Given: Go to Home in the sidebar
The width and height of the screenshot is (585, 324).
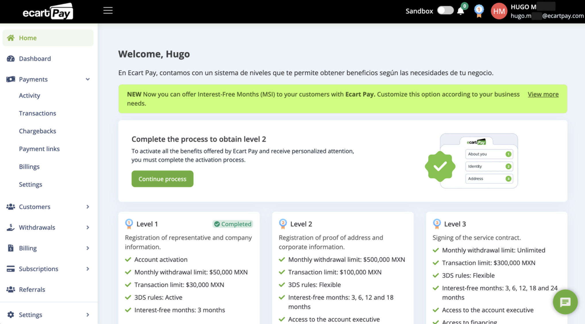Looking at the screenshot, I should coord(48,38).
